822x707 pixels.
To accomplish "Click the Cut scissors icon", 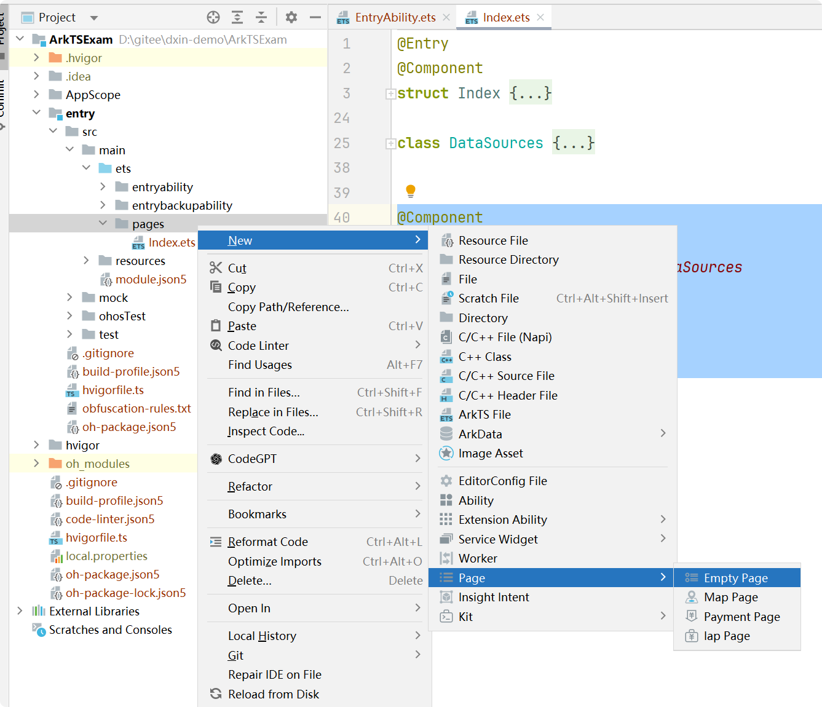I will point(216,267).
